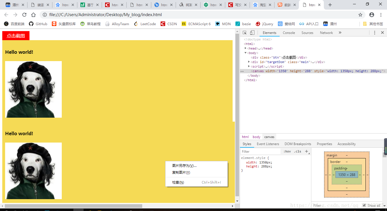
Task: Toggle the :hov element state button
Action: 287,152
